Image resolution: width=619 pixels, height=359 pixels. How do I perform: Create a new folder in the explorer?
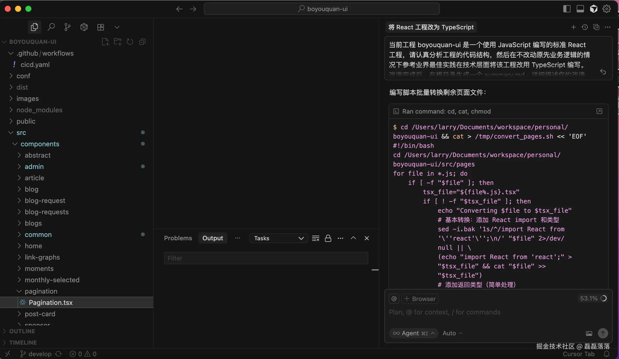click(117, 42)
